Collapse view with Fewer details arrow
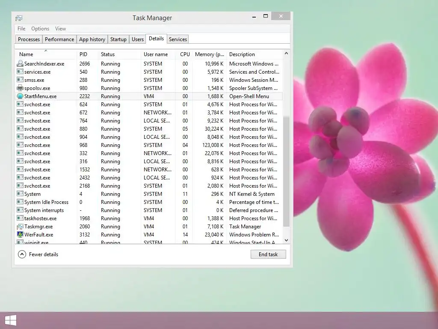This screenshot has width=438, height=329. click(x=22, y=254)
